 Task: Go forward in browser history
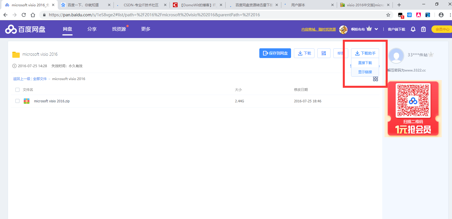pos(15,15)
